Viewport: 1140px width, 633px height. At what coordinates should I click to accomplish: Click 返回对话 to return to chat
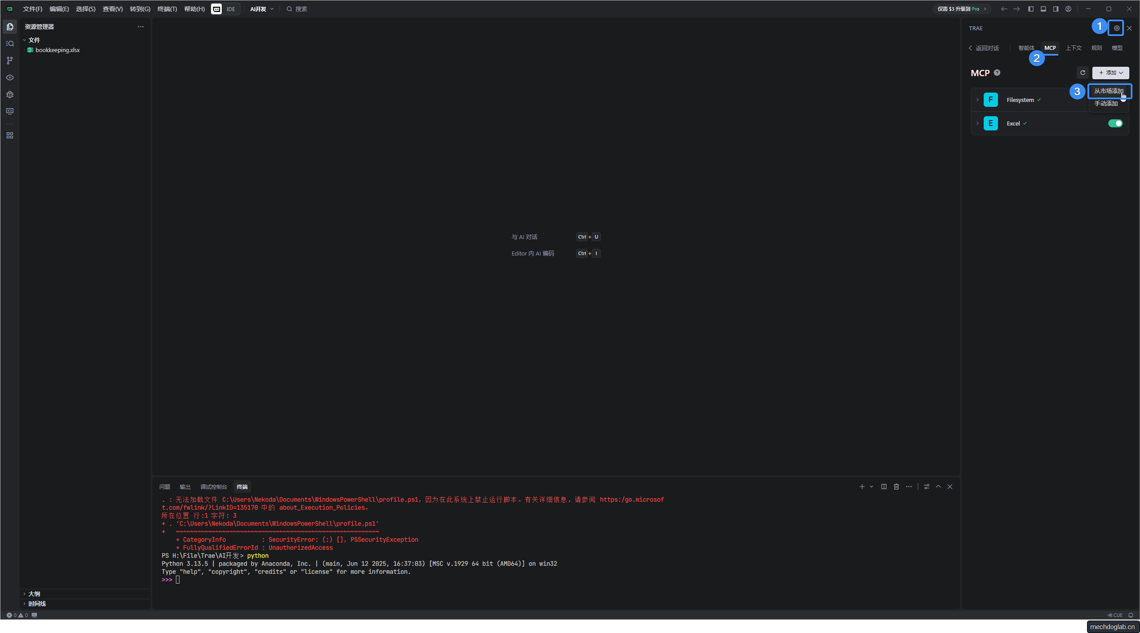pos(984,48)
